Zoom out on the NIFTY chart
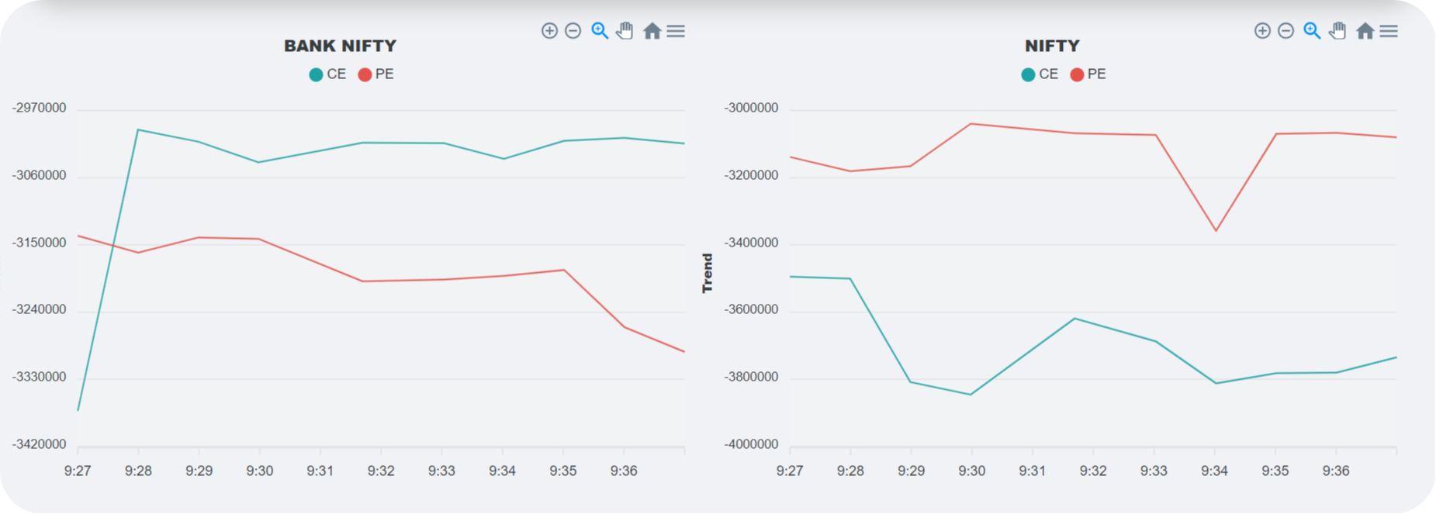 pos(1286,31)
